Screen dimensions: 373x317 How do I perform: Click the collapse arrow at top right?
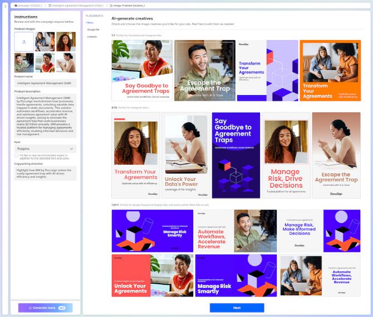click(x=368, y=5)
